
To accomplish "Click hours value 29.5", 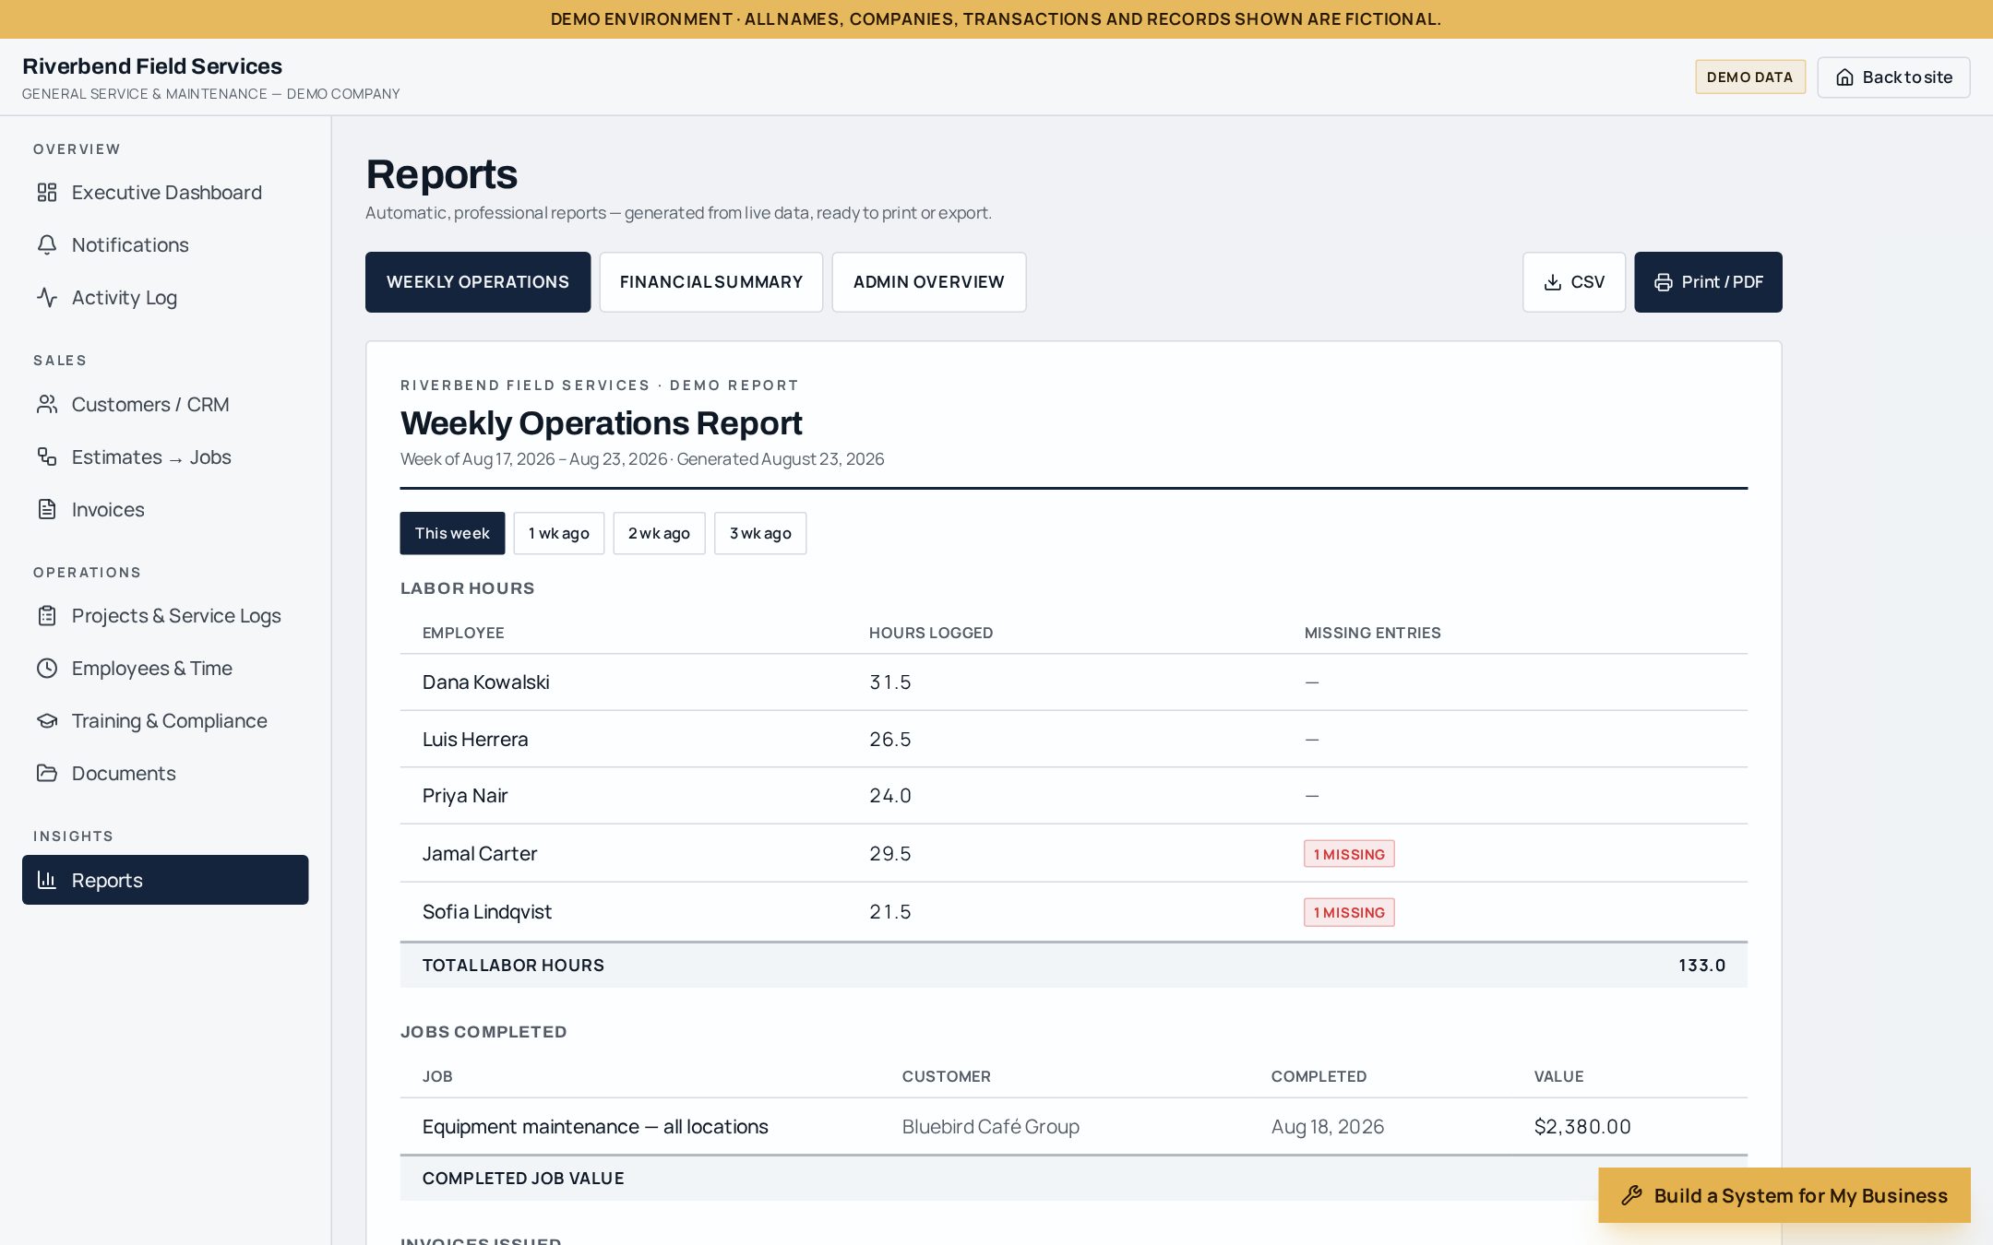I will pyautogui.click(x=890, y=854).
